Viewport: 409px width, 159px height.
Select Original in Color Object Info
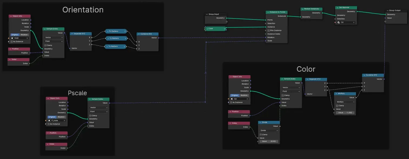click(235, 95)
